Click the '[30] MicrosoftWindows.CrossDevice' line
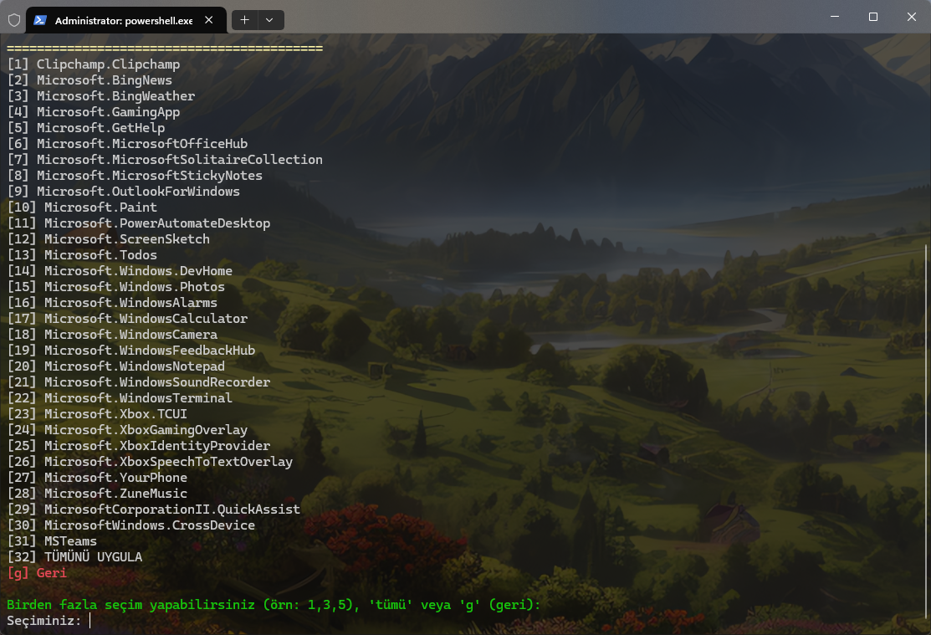The height and width of the screenshot is (635, 931). pyautogui.click(x=131, y=525)
